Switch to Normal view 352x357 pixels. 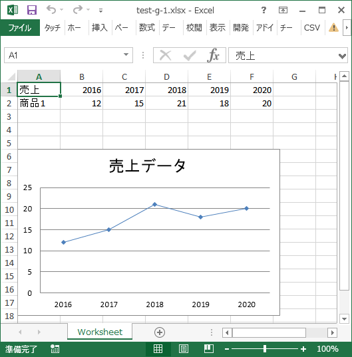[x=158, y=349]
